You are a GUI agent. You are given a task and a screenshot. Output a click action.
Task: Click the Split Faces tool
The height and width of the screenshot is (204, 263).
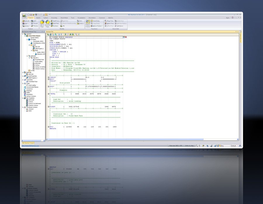119,26
